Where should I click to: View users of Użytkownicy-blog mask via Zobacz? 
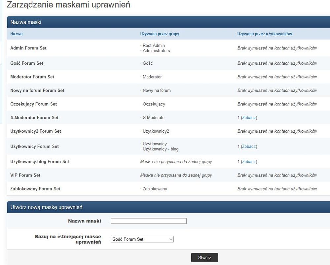point(249,161)
